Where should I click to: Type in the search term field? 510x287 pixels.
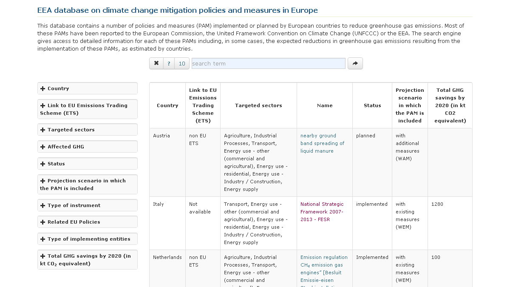click(268, 63)
